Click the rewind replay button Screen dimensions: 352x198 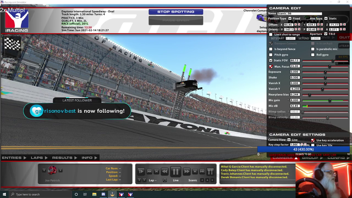164,172
